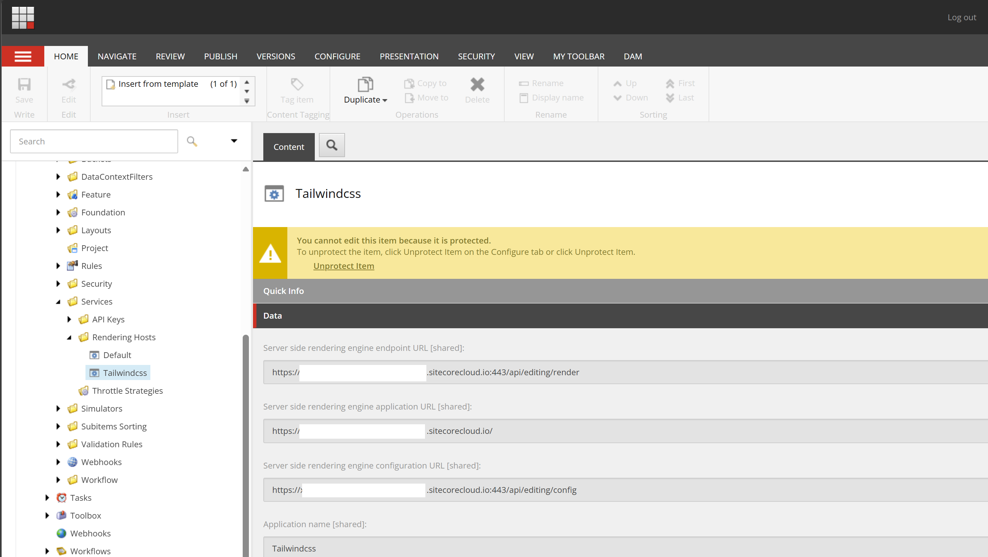Select Throttle Strategies in tree
The width and height of the screenshot is (988, 557).
click(127, 391)
